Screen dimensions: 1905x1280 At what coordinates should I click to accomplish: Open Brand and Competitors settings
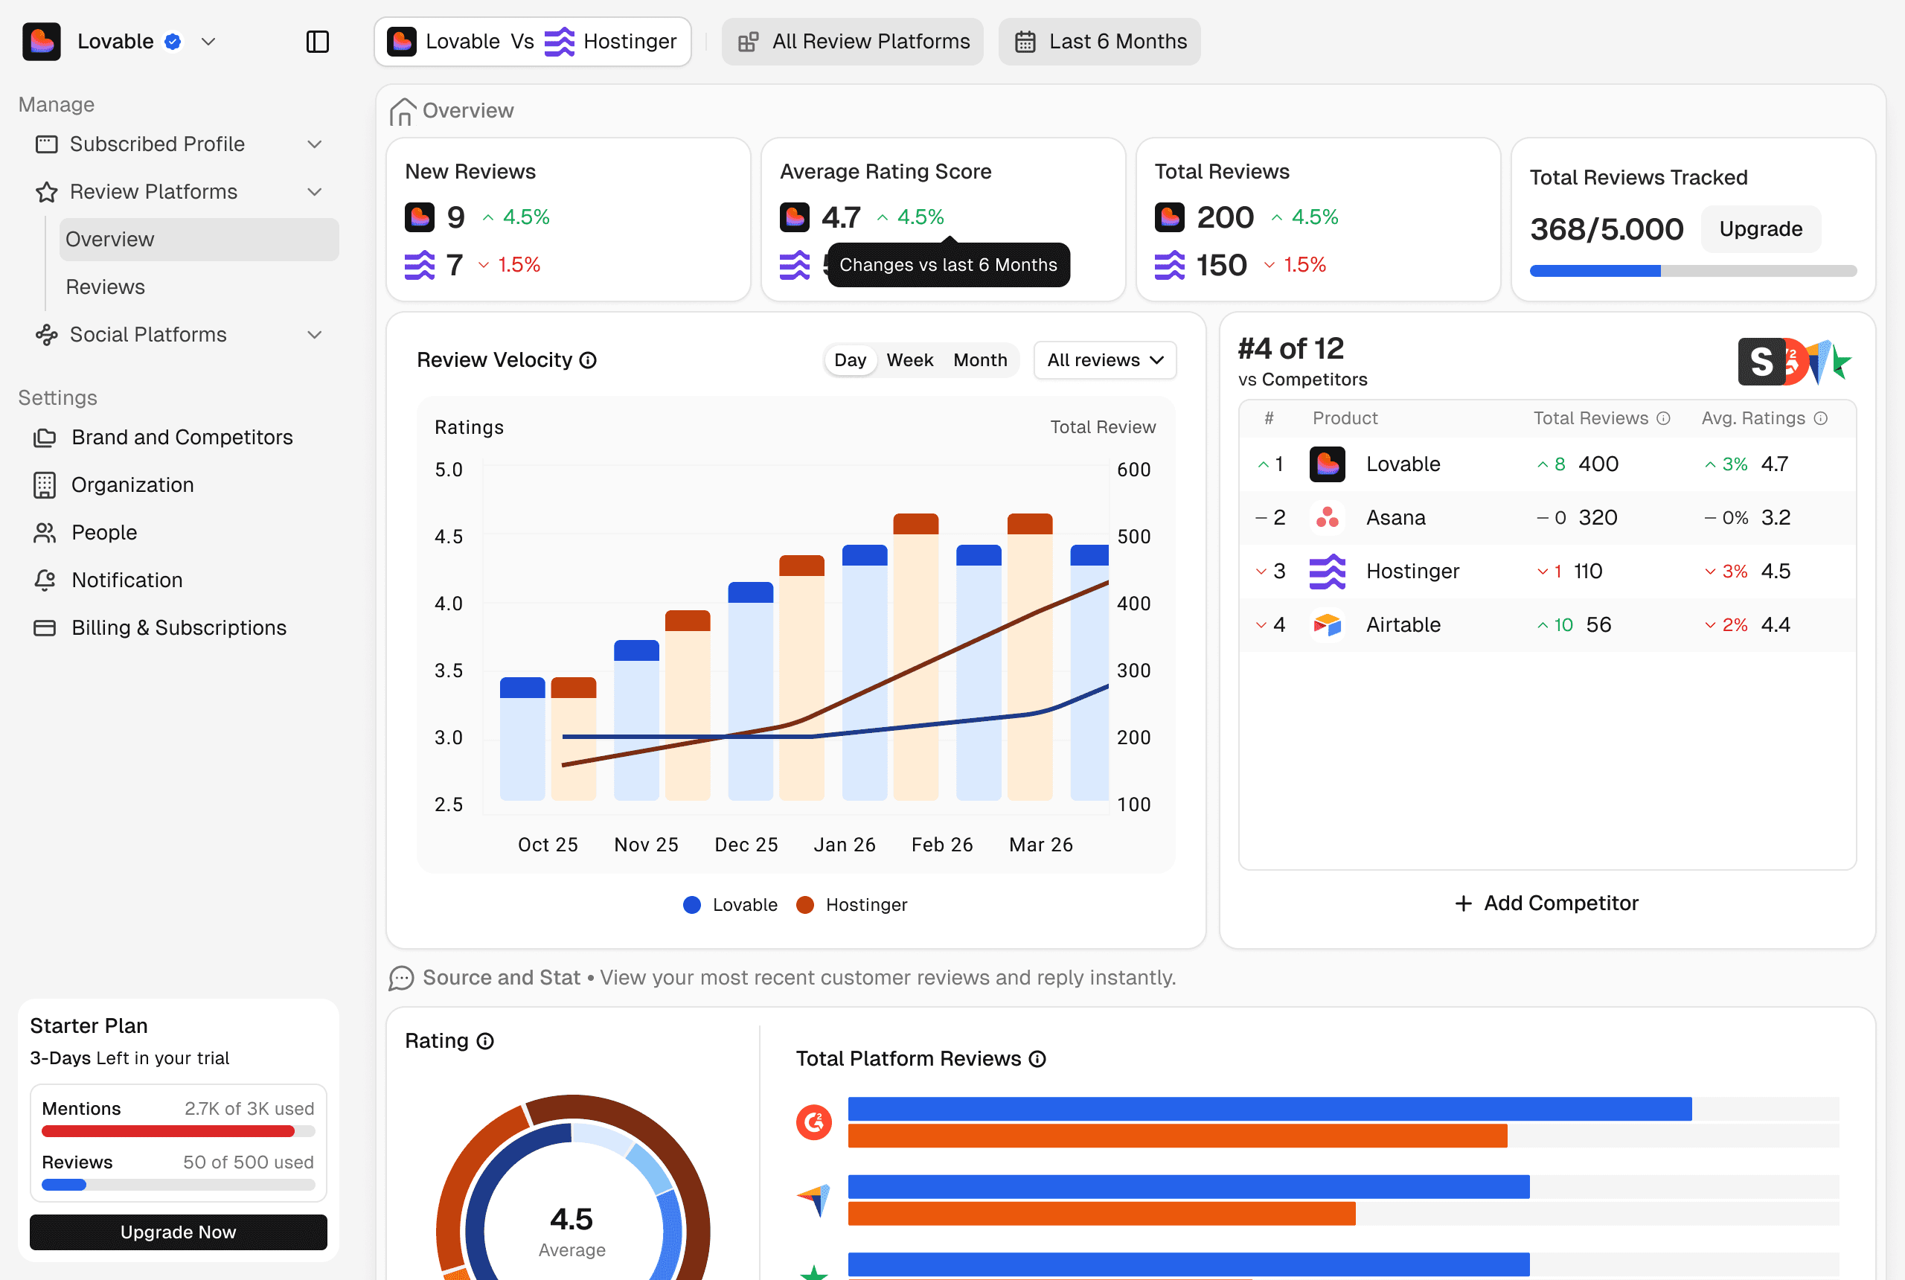tap(181, 438)
